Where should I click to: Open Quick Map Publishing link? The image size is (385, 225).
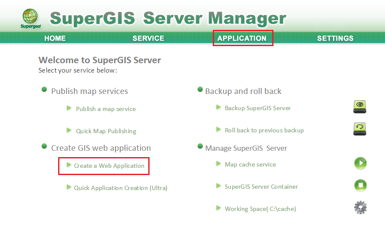tap(106, 131)
